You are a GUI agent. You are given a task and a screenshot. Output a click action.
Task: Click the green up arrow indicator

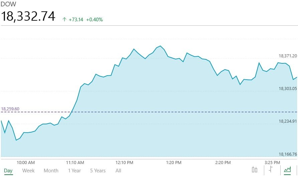click(64, 20)
